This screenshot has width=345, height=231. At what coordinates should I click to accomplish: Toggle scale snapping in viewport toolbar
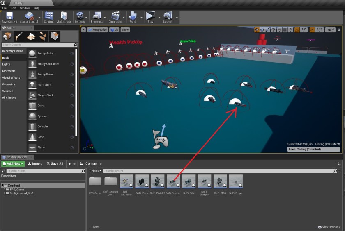pos(313,30)
